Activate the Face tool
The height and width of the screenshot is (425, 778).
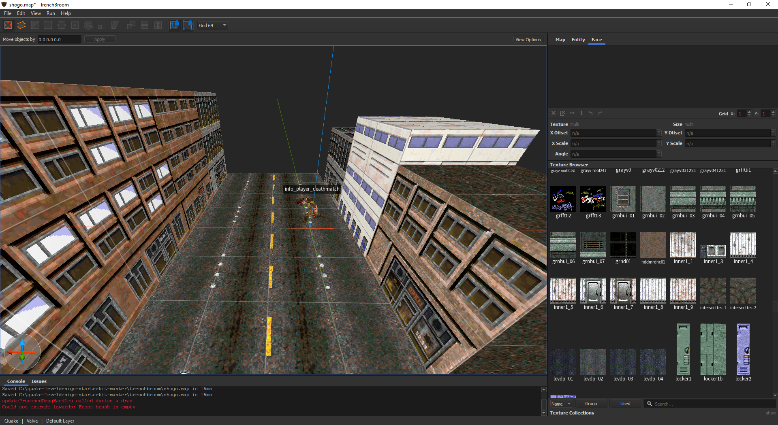pyautogui.click(x=75, y=25)
